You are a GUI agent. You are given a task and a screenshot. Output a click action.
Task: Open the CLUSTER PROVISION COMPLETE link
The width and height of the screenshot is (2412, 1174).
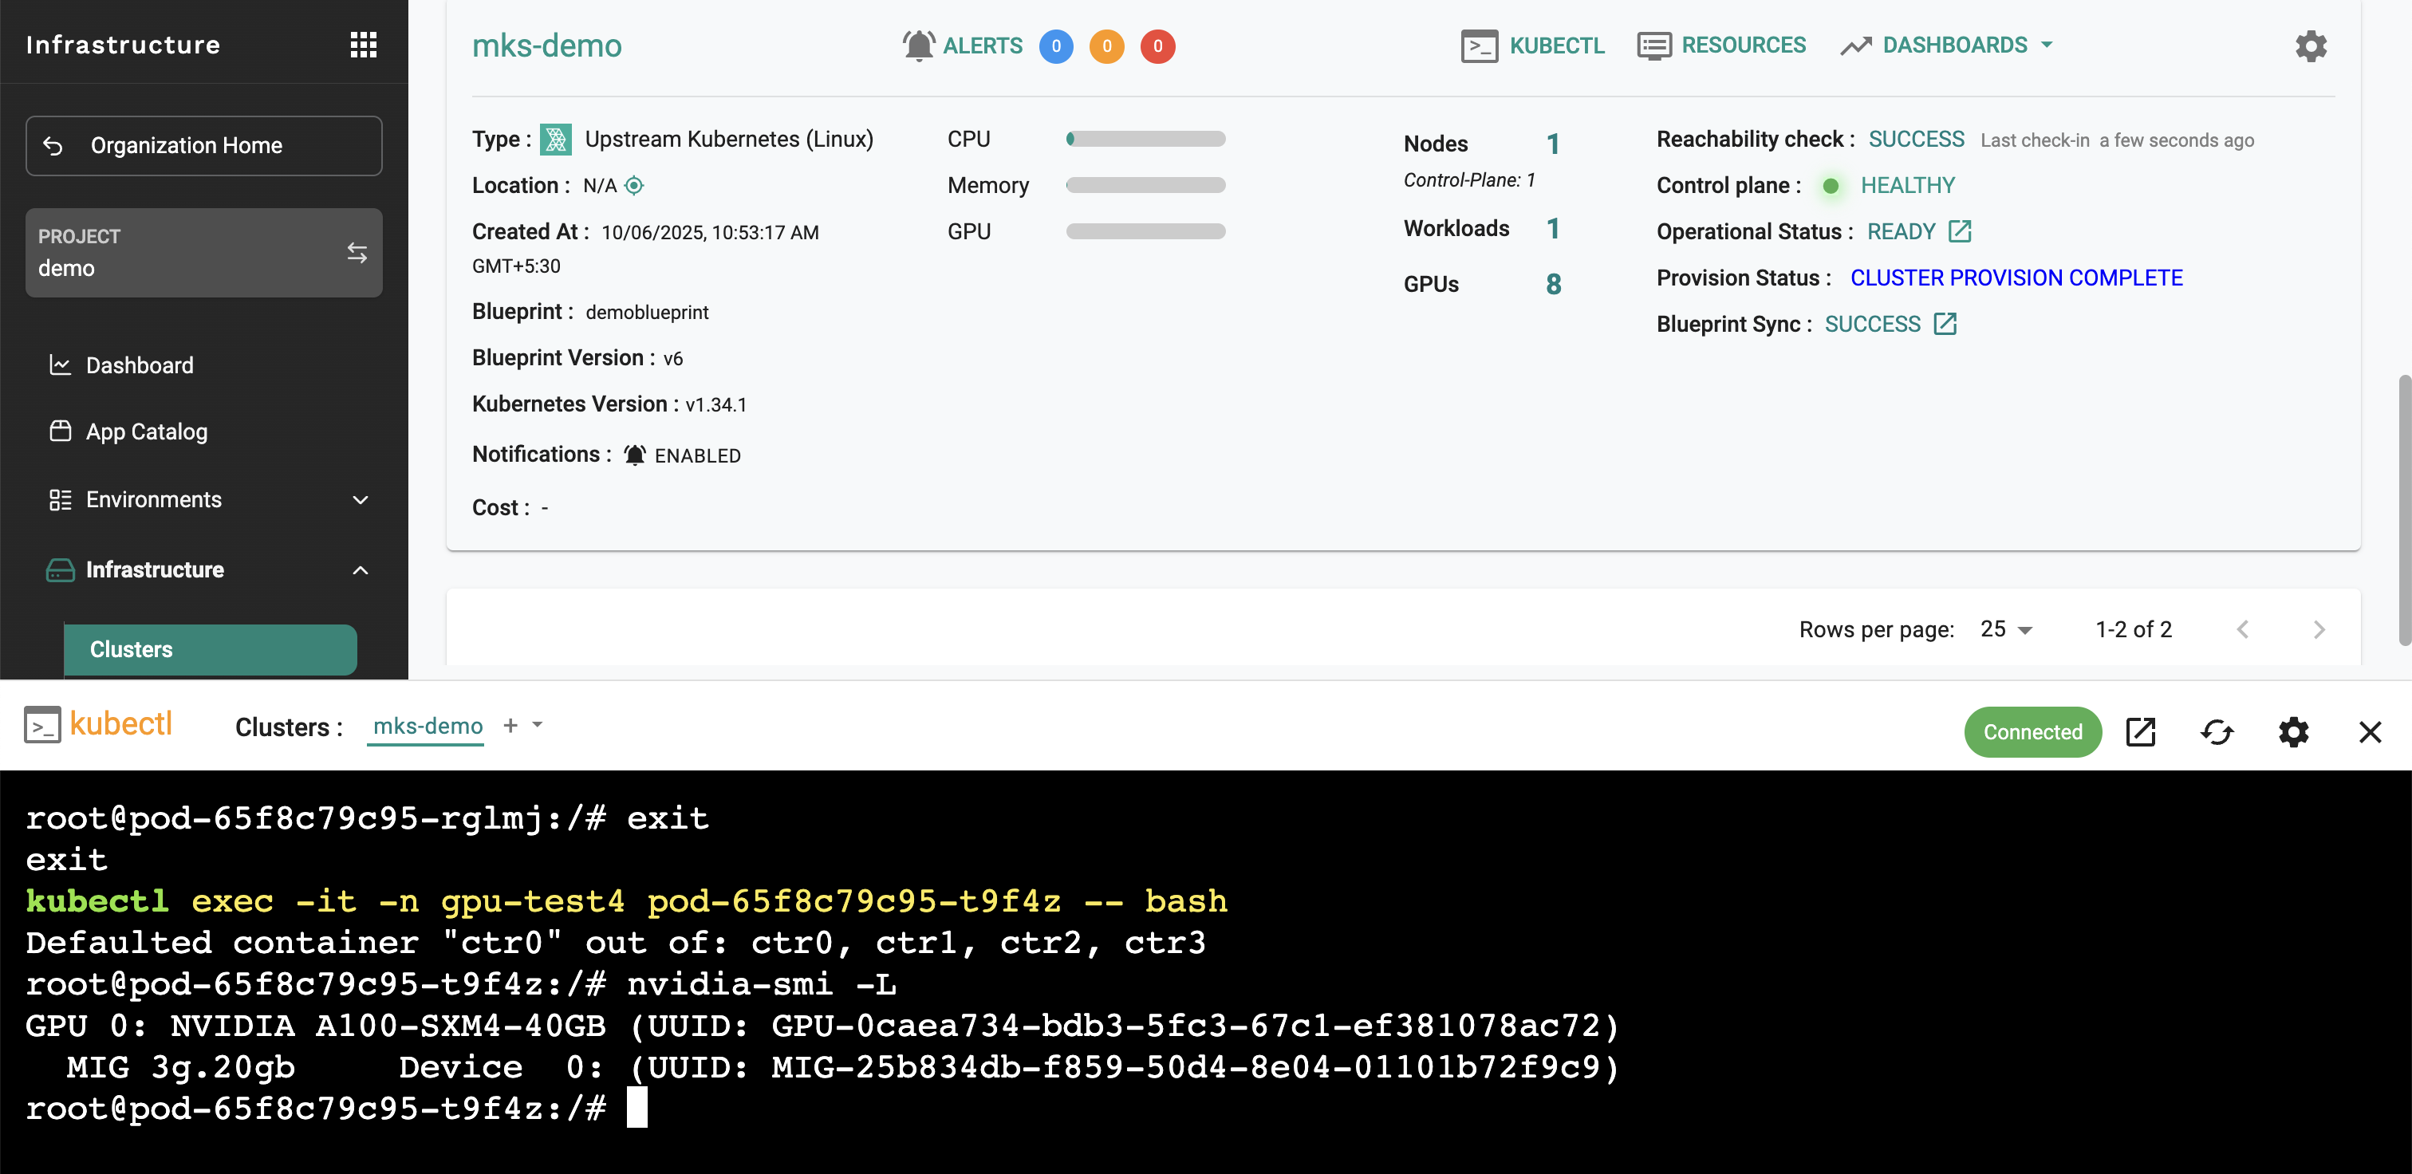point(2016,278)
